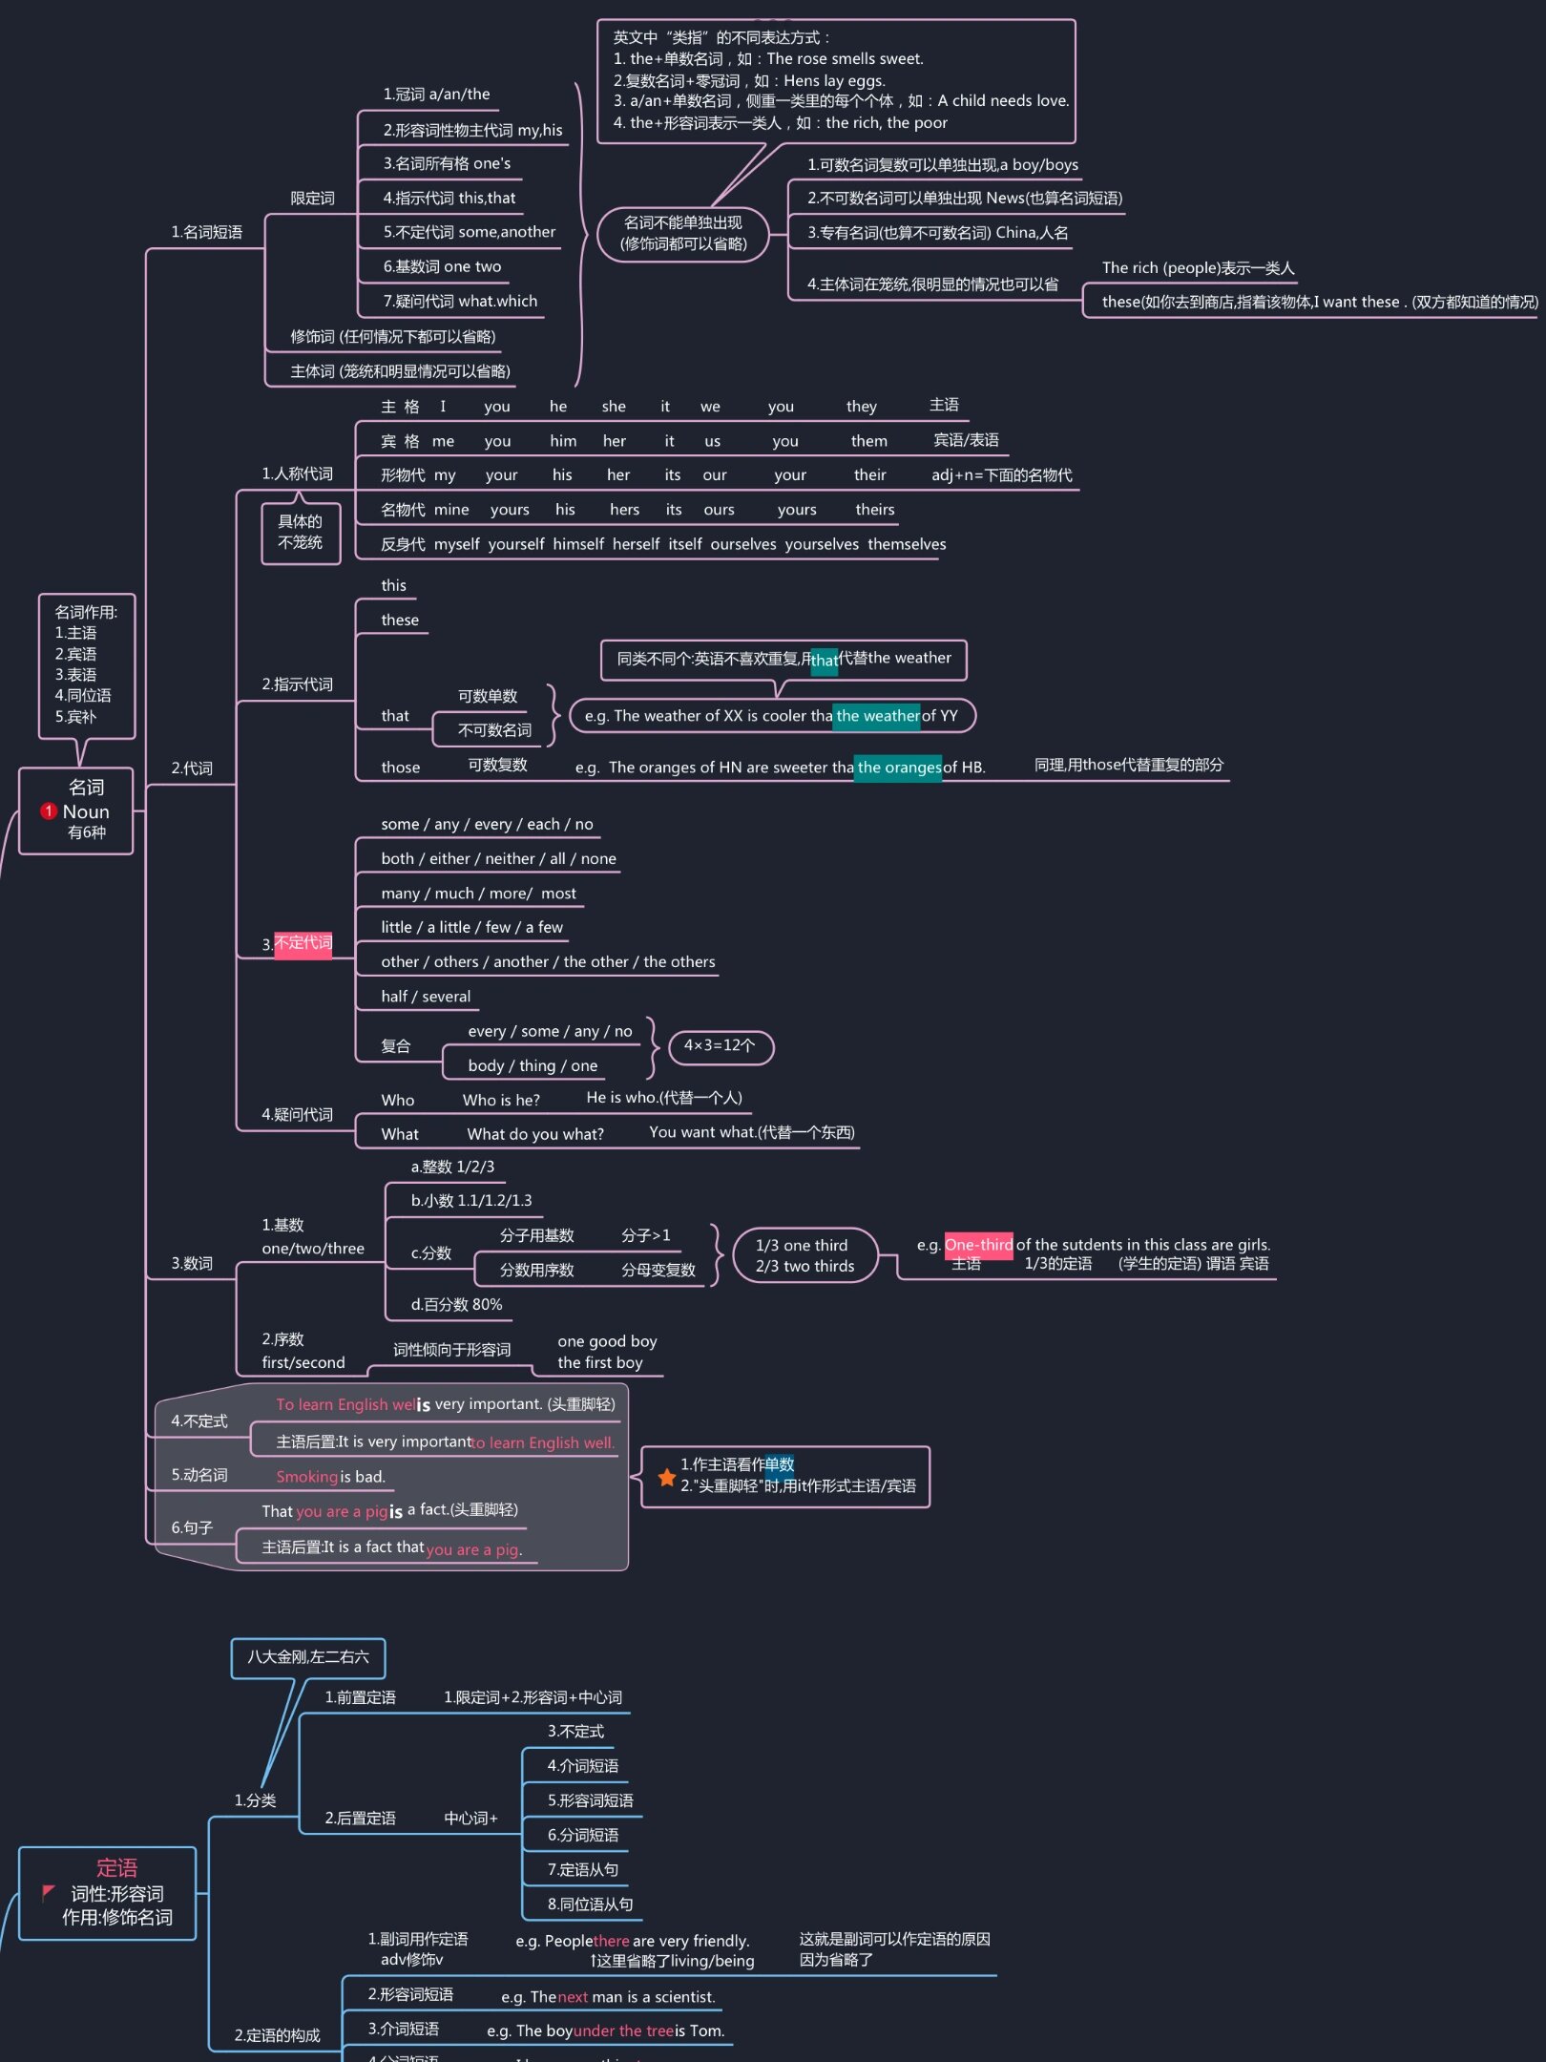The image size is (1546, 2062).
Task: Click the 2.代词 branch
Action: tap(192, 768)
